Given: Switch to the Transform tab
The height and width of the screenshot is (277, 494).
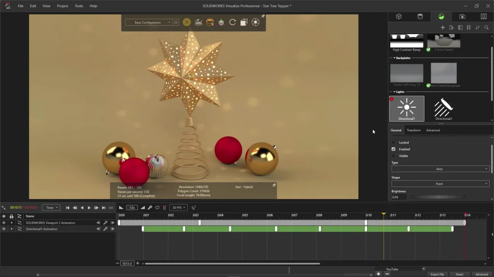Looking at the screenshot, I should tap(413, 130).
